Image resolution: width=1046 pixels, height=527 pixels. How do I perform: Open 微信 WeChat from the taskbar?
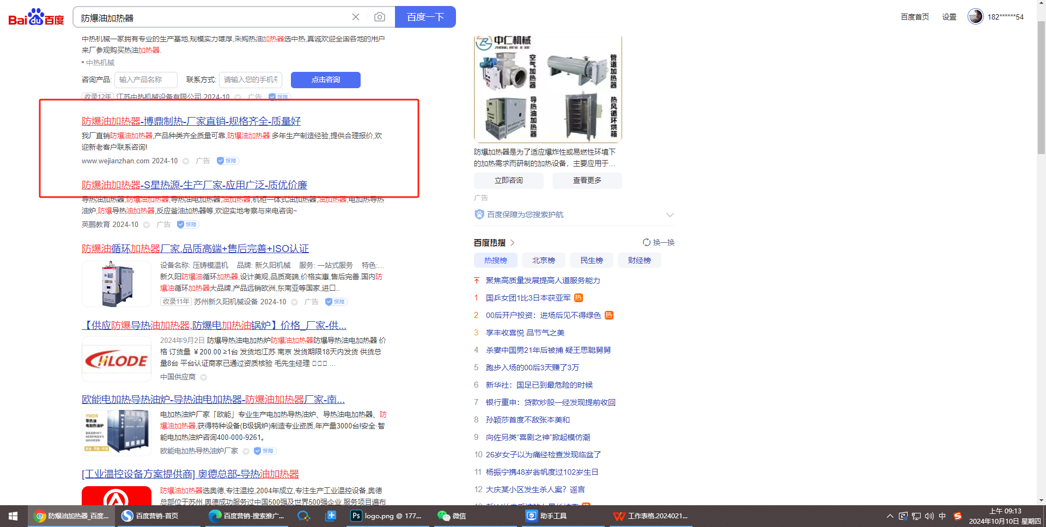coord(476,516)
